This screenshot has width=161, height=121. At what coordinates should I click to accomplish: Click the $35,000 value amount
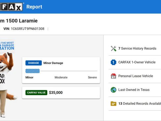click(x=56, y=93)
